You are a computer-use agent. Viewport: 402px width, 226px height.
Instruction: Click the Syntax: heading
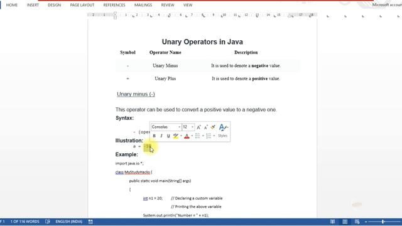[x=124, y=118]
